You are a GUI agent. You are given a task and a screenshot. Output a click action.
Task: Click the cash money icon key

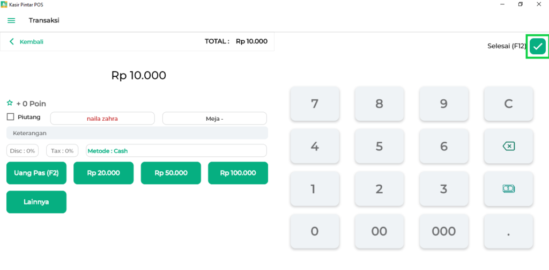coord(508,188)
